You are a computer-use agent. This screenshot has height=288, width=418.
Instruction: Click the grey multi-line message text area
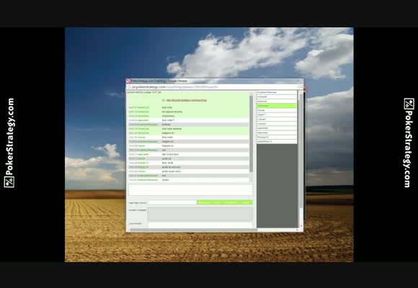click(200, 214)
